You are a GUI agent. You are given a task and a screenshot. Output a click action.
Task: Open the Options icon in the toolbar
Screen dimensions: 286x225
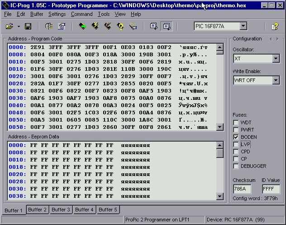(62, 26)
